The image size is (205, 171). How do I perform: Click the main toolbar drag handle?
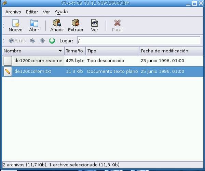(4, 26)
